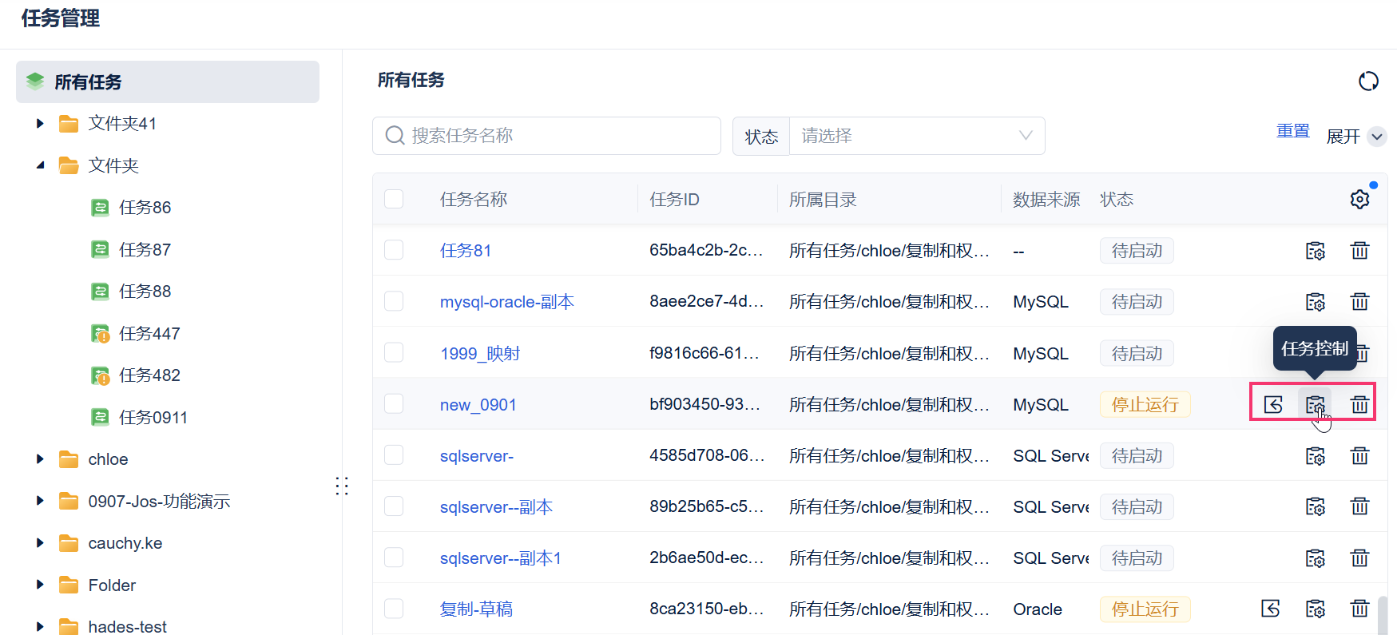
Task: Click the 停止运行 status badge for new_0901
Action: [1145, 405]
